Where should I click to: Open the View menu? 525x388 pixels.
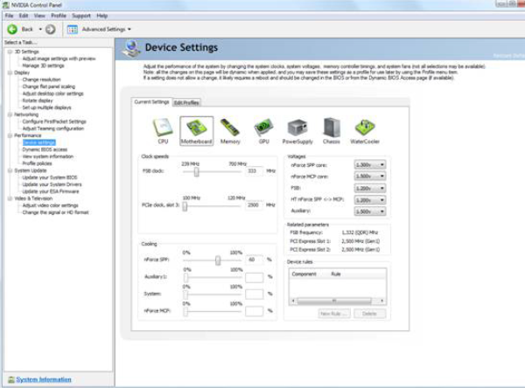39,16
